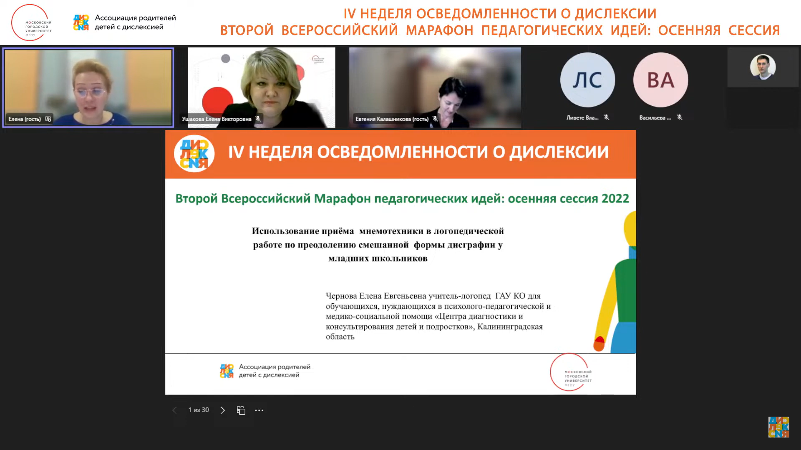Click muted mic icon of Евгения Калашникова

click(435, 119)
